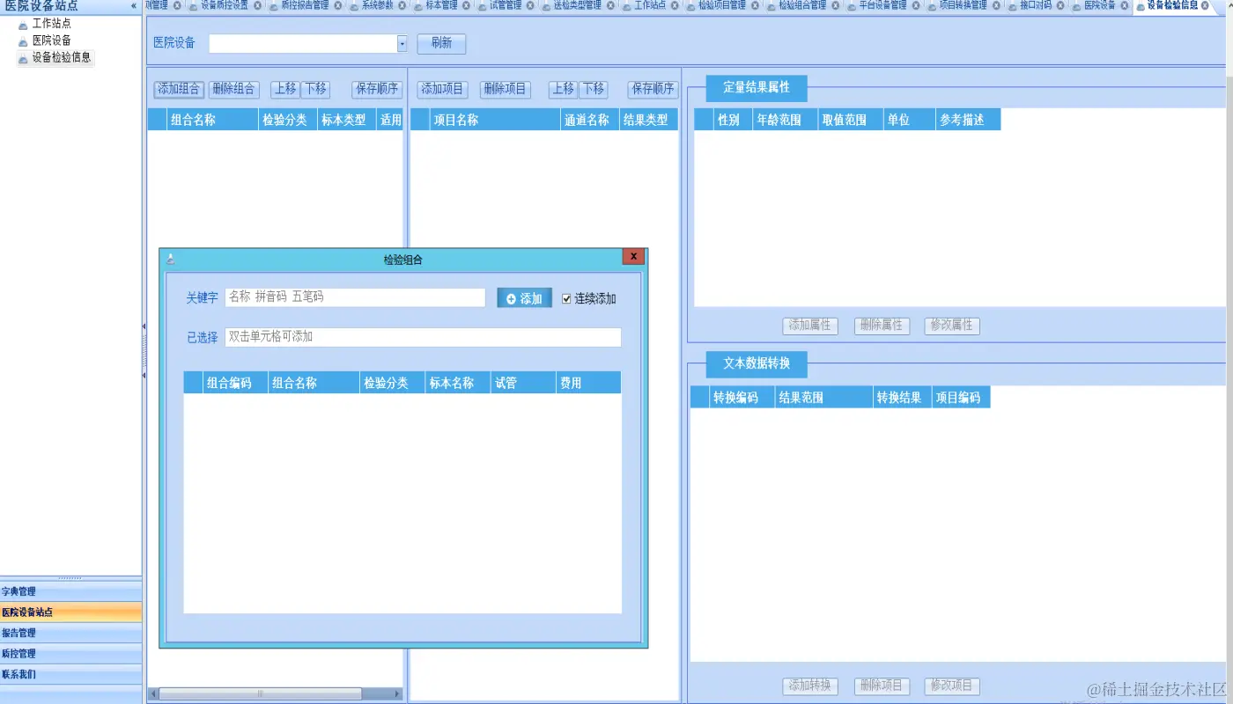This screenshot has height=704, width=1233.
Task: Click the 删除属性 button
Action: tap(882, 326)
